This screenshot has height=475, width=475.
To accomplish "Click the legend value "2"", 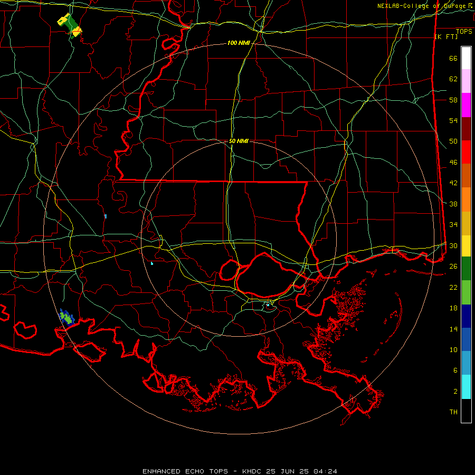I will point(455,391).
